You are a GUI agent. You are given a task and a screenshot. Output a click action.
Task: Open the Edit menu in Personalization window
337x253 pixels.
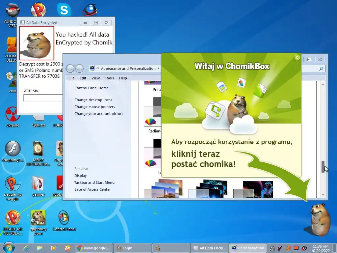pos(83,78)
